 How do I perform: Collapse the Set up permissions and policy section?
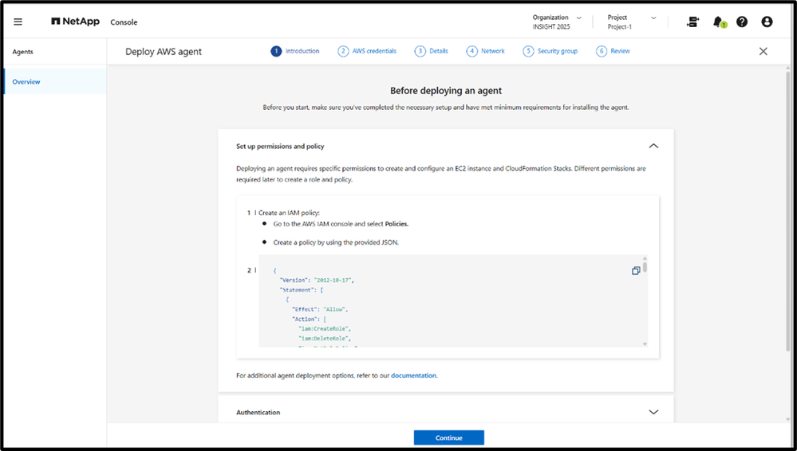tap(653, 147)
